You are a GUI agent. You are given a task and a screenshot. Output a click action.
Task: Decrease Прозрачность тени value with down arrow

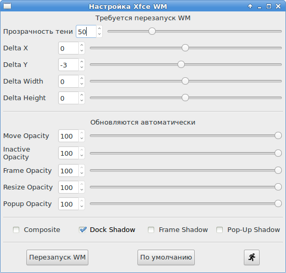click(100, 34)
